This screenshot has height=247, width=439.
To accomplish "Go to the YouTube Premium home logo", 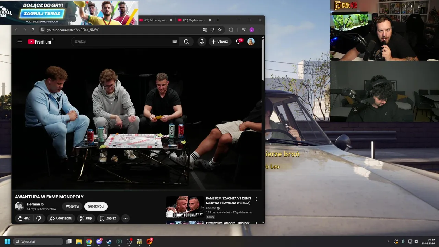I will point(40,42).
